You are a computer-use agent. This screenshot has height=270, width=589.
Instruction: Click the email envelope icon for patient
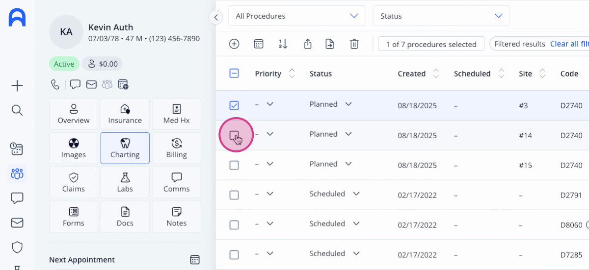(91, 84)
